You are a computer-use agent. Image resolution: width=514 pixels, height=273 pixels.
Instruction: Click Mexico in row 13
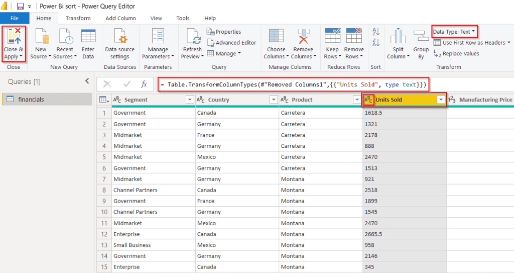(237, 245)
